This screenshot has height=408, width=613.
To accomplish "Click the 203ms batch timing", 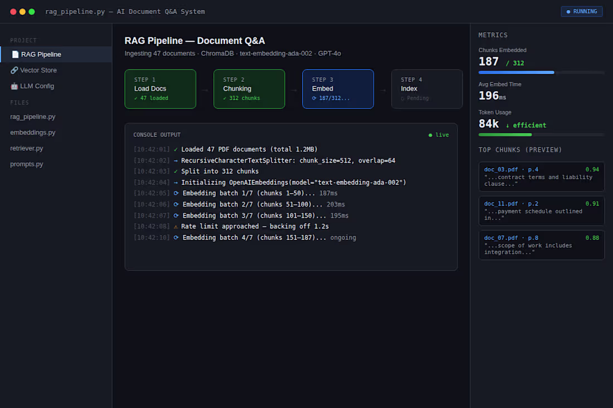I will 336,204.
